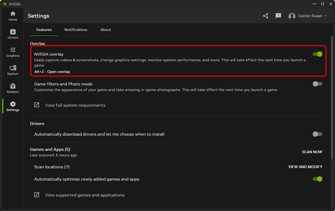
Task: Maximize the NVIDIA app window
Action: [323, 4]
